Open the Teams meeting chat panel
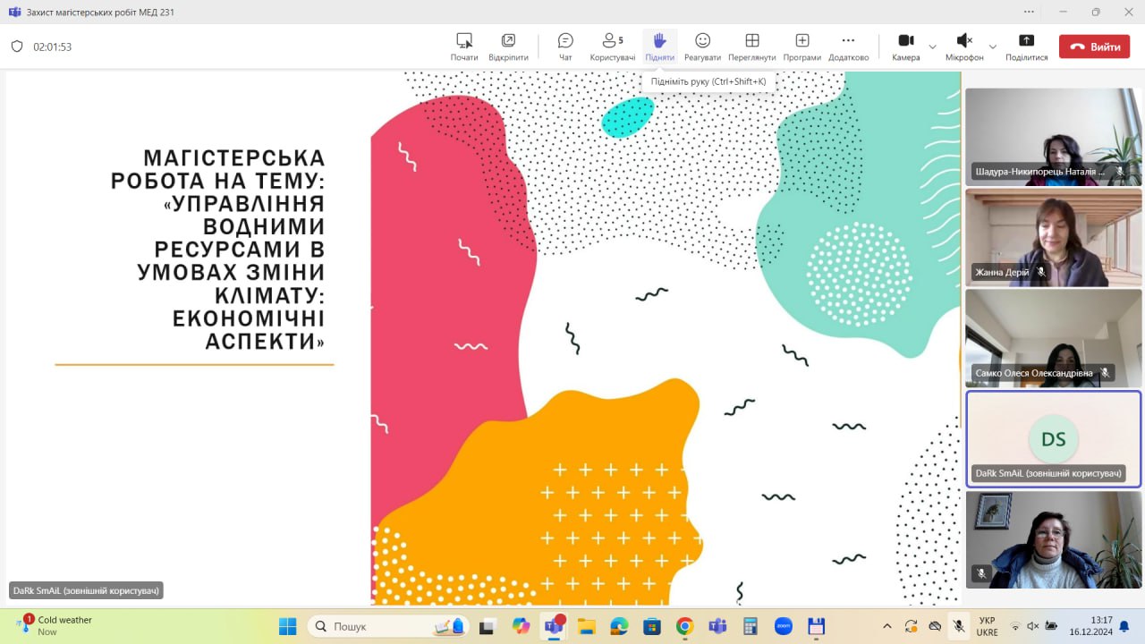This screenshot has width=1145, height=644. [x=565, y=47]
